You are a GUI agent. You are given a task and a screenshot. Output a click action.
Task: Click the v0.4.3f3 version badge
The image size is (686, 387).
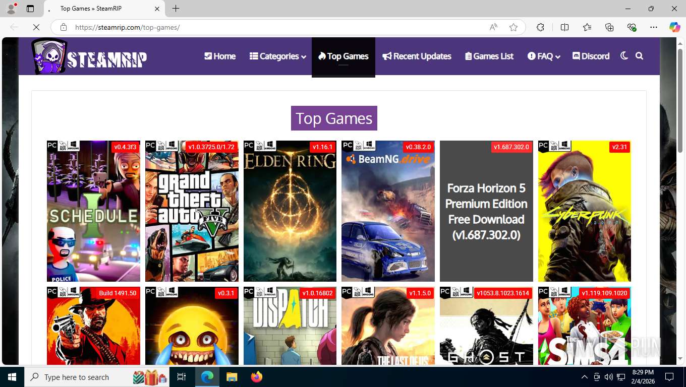tap(125, 147)
